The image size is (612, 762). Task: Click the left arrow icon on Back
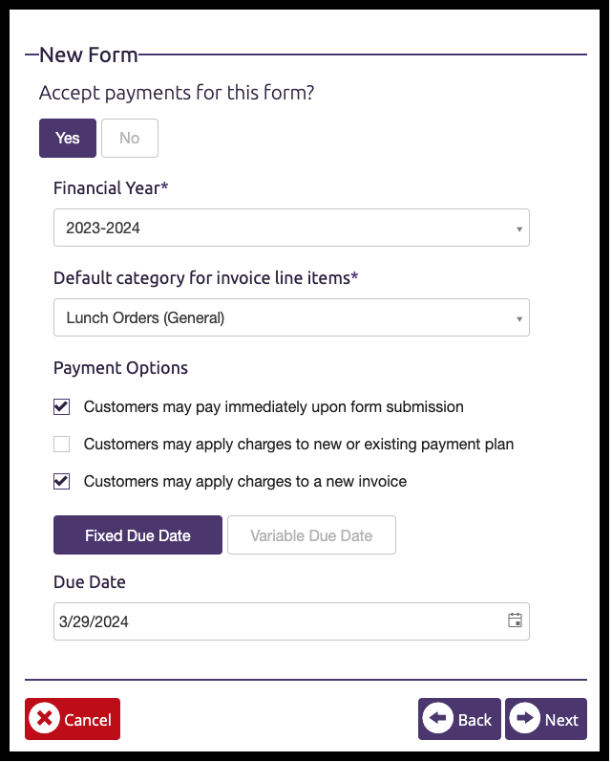point(437,719)
